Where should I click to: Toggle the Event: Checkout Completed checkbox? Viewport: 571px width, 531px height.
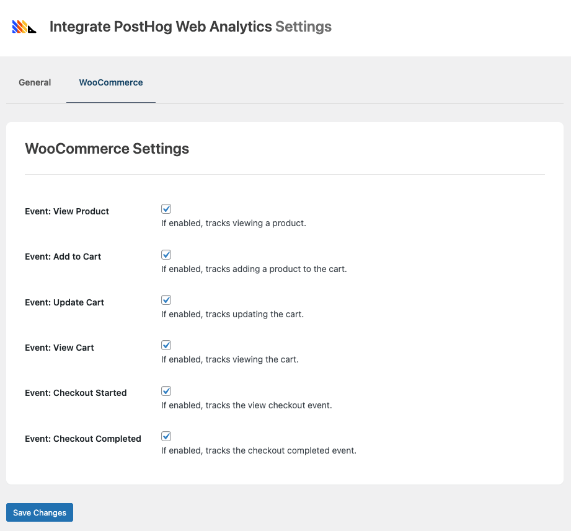166,436
